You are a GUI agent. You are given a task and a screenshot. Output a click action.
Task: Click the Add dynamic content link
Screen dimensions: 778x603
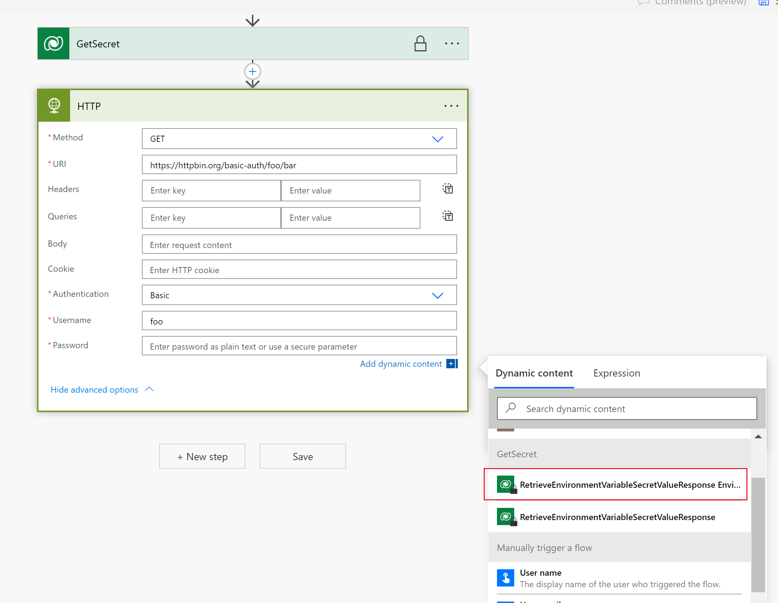coord(400,364)
